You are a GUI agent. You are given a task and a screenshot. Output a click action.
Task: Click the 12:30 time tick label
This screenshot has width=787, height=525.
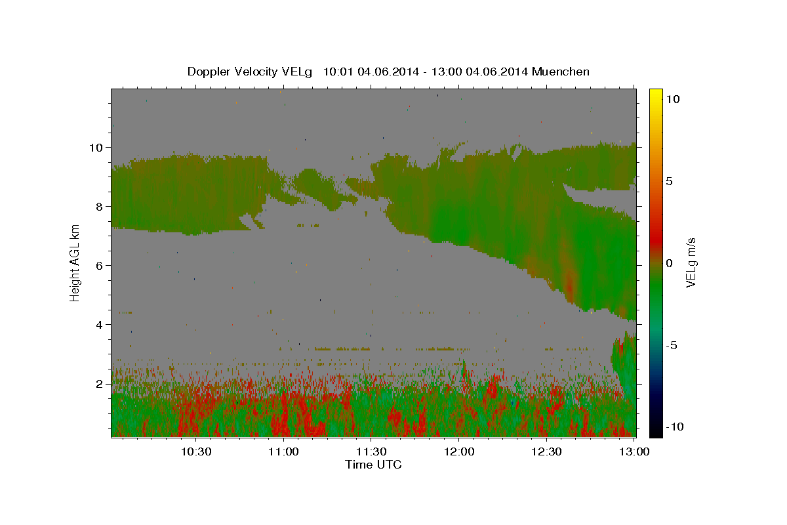(546, 451)
